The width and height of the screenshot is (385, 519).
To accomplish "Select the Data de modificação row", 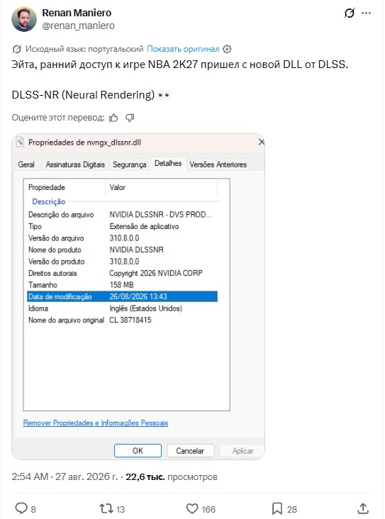I will (122, 296).
